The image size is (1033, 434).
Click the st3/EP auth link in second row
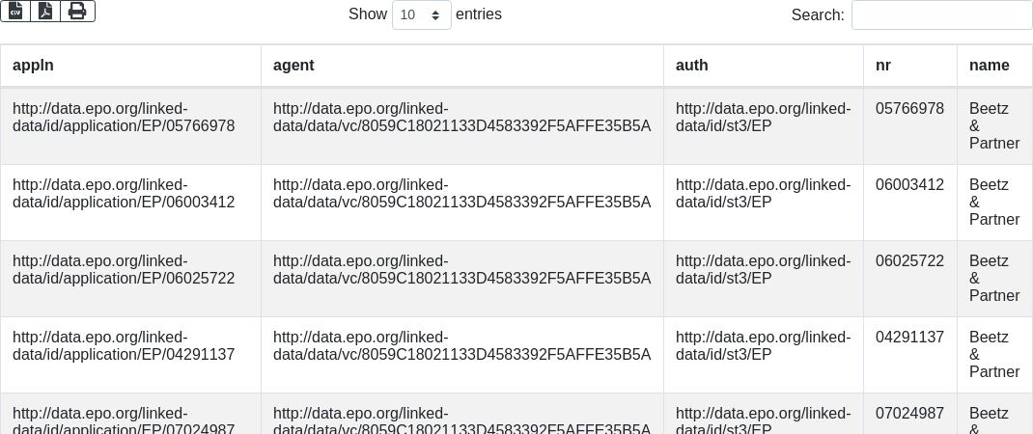(x=763, y=194)
